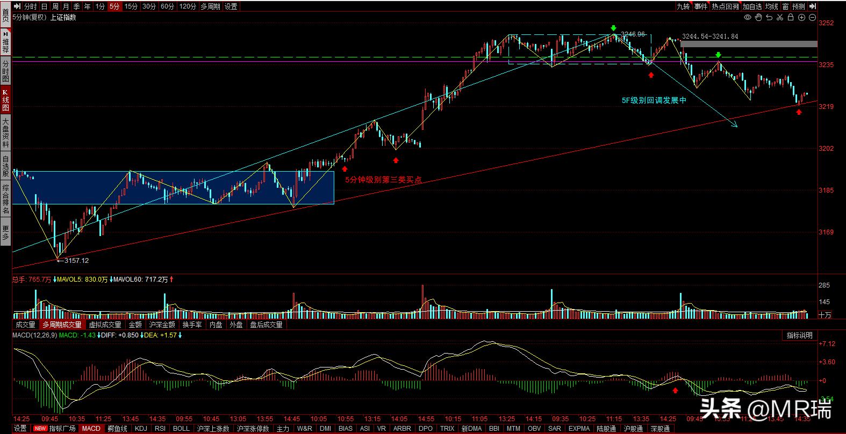Select the MACD indicator at the bottom
Screen dimensions: 846x434
[x=91, y=429]
